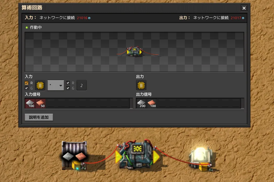274x182 pixels.
Task: Click the 出力信号 label
Action: [144, 94]
